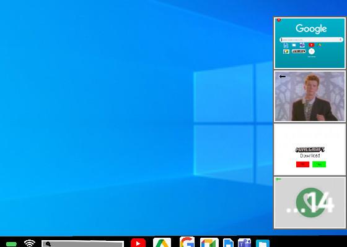The image size is (347, 247).
Task: Click the small green arrow on 14 thumbnail
Action: point(278,179)
